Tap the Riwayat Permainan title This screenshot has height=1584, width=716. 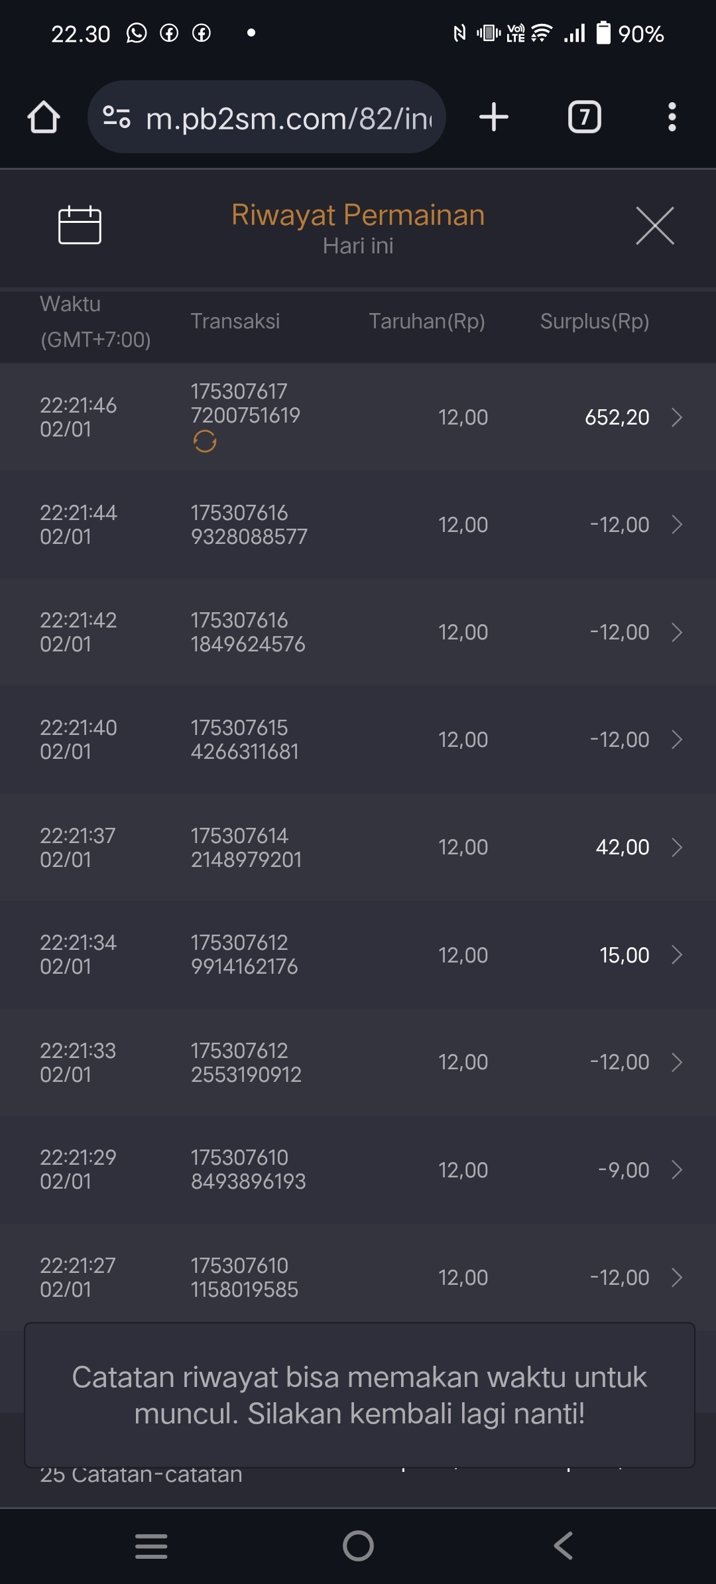coord(358,215)
